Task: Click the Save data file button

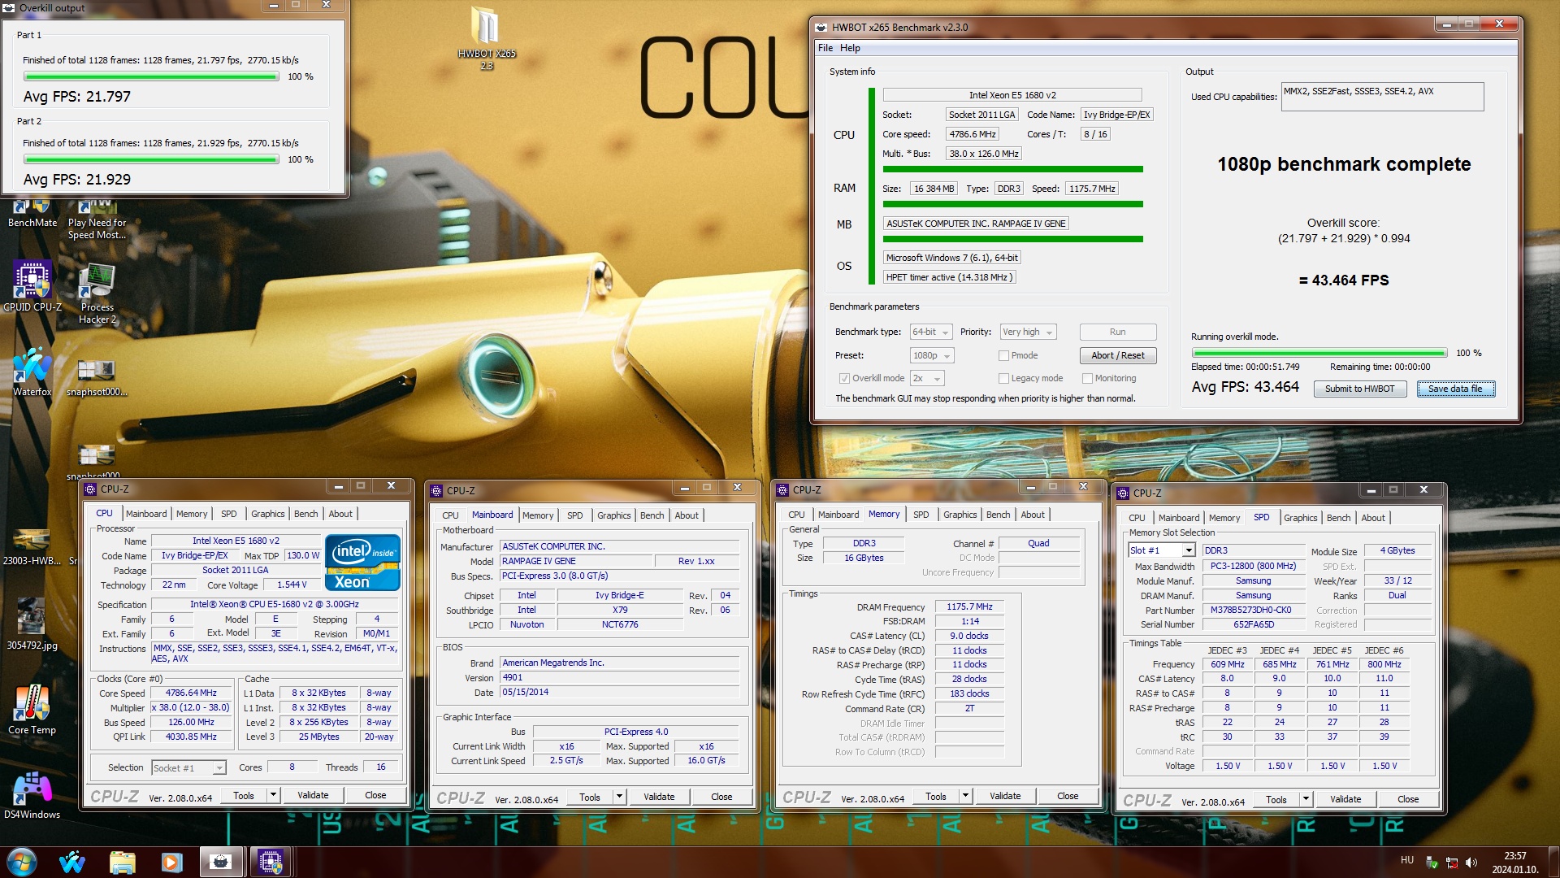Action: [1456, 389]
